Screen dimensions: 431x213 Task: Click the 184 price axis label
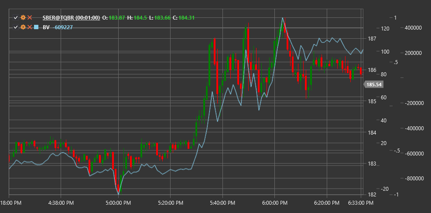pyautogui.click(x=372, y=133)
